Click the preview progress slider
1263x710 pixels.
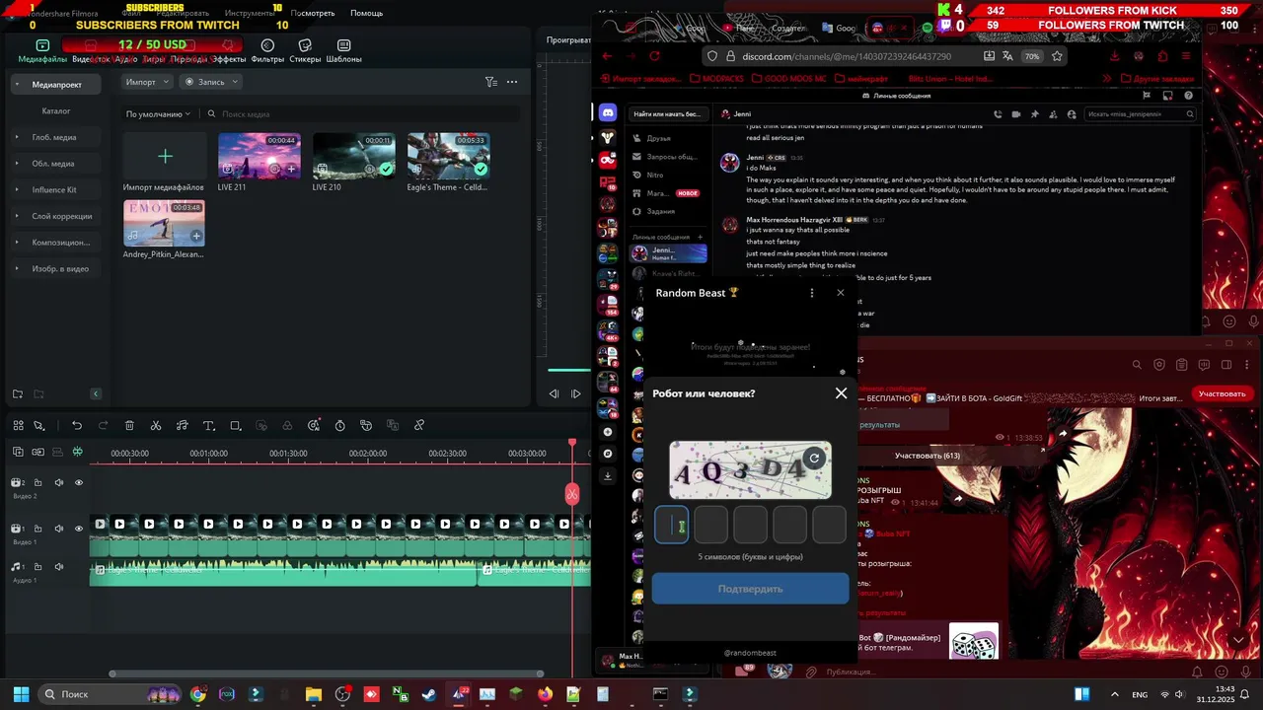pos(569,370)
